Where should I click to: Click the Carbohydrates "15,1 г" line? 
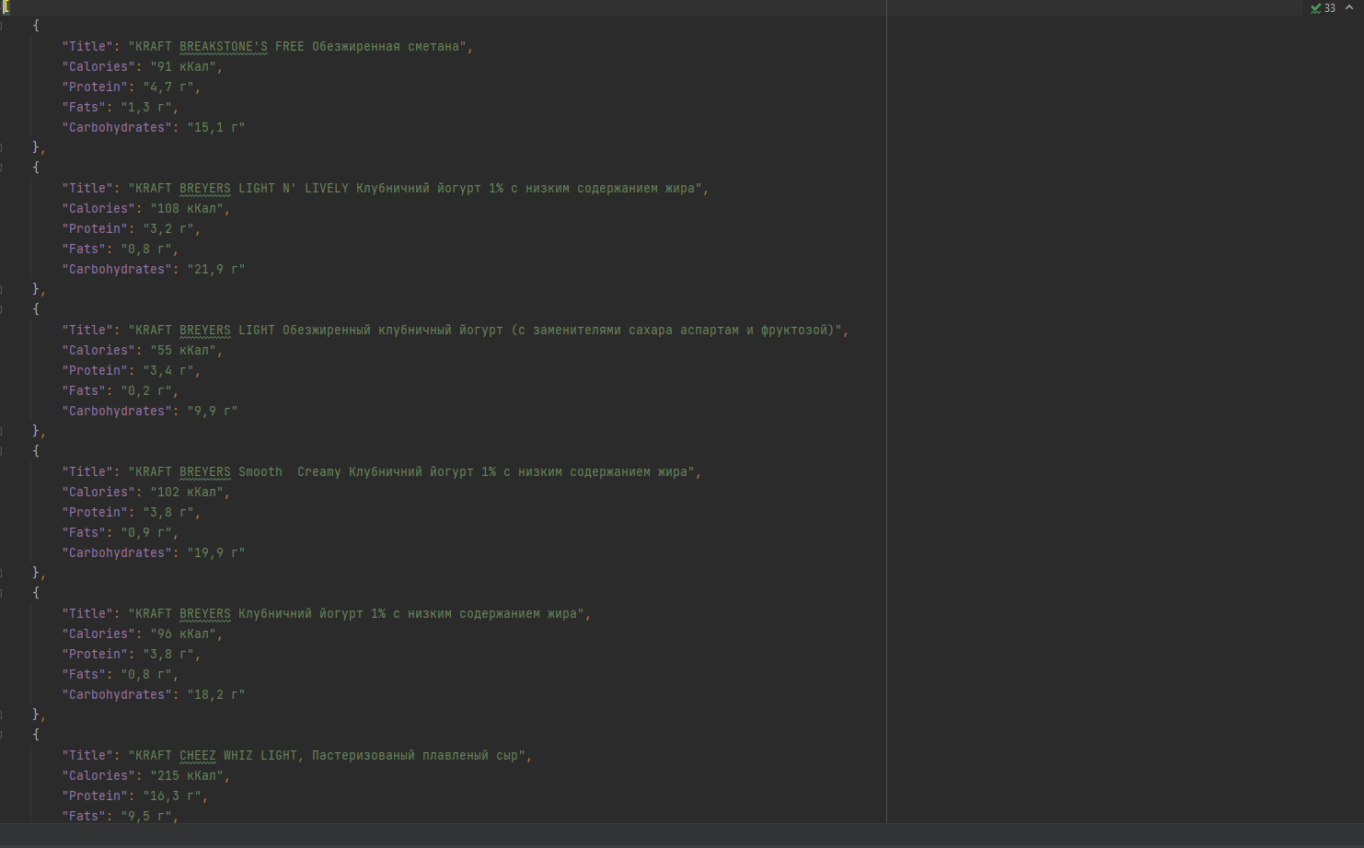tap(154, 127)
